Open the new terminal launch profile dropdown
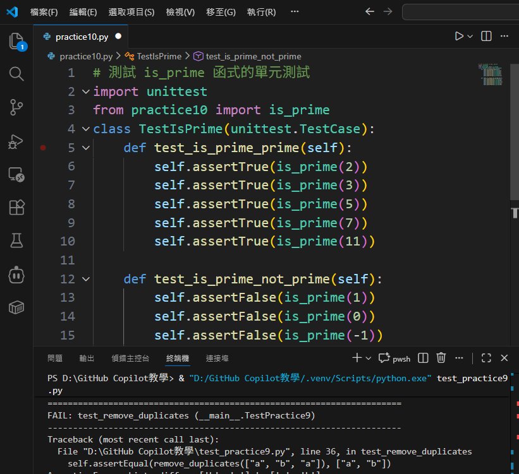 click(x=369, y=358)
